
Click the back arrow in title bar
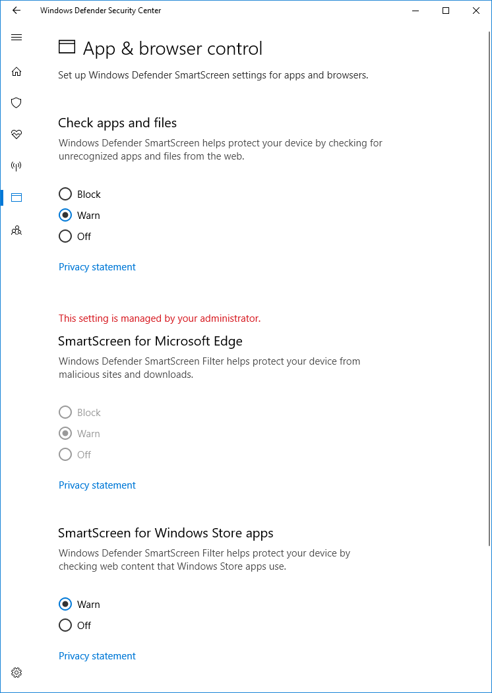pyautogui.click(x=16, y=11)
